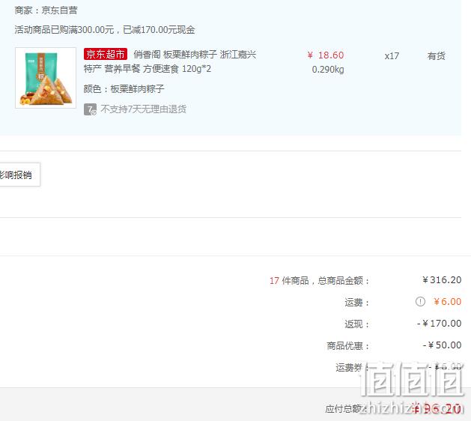Click the color option 颜色：板栗鲜肉粽子
The image size is (471, 421).
coord(124,89)
